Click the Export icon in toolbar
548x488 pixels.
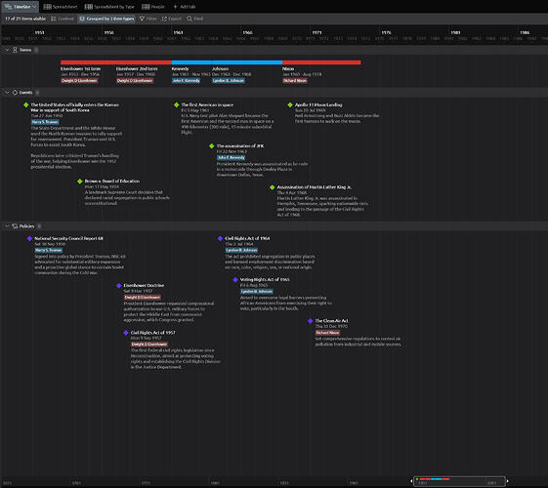pos(164,19)
